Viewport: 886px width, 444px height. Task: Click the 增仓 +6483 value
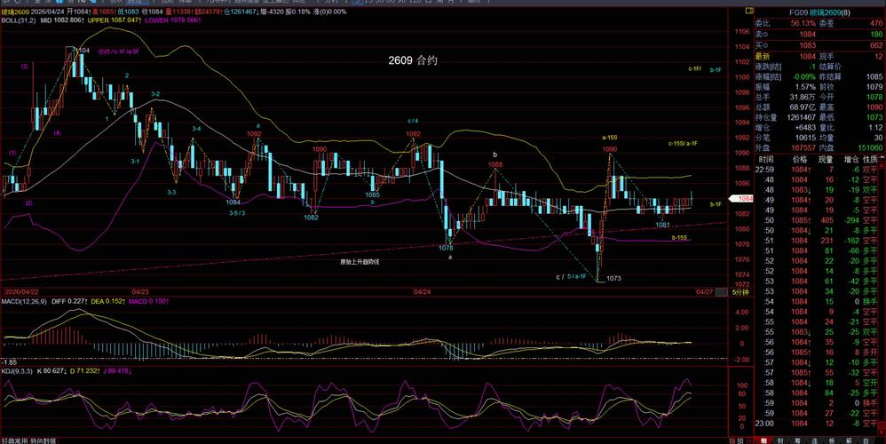(x=805, y=128)
